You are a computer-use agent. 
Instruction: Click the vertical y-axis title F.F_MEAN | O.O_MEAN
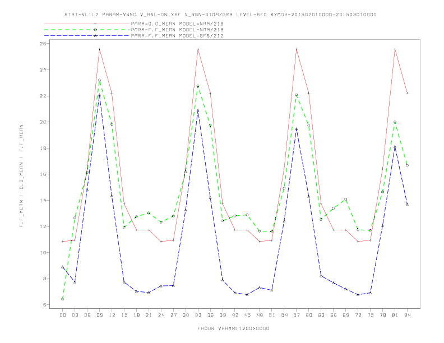[x=21, y=176]
